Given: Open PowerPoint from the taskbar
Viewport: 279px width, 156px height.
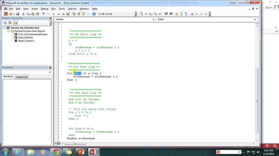Looking at the screenshot, I should coord(81,152).
